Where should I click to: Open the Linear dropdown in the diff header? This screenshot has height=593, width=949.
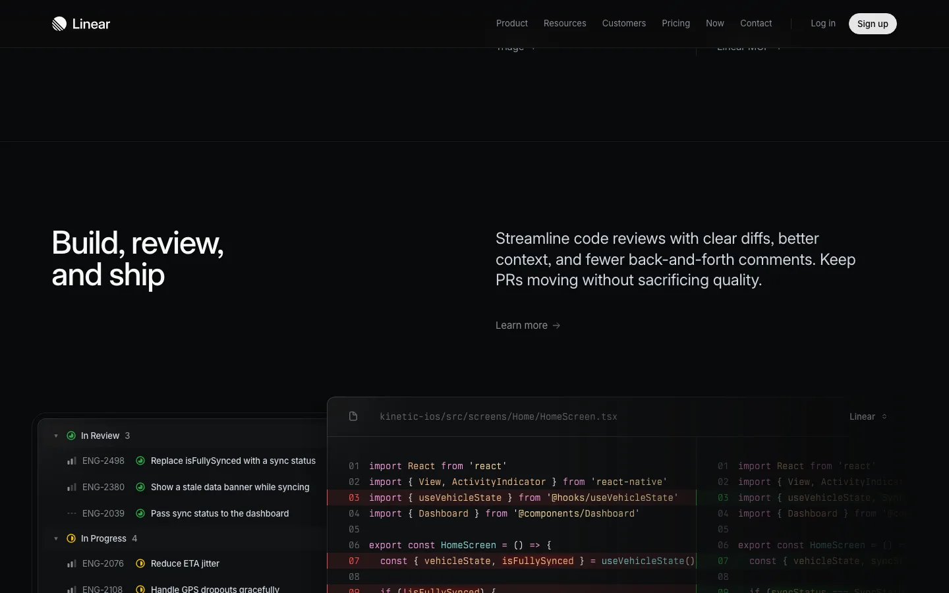click(x=868, y=416)
